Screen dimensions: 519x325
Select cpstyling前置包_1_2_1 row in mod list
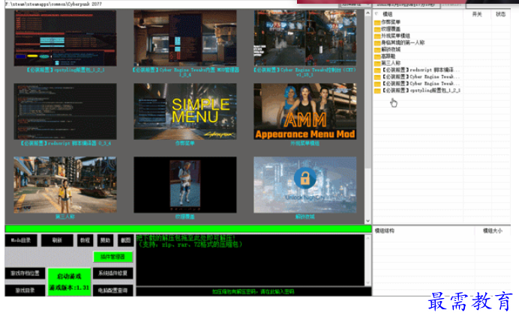point(421,91)
